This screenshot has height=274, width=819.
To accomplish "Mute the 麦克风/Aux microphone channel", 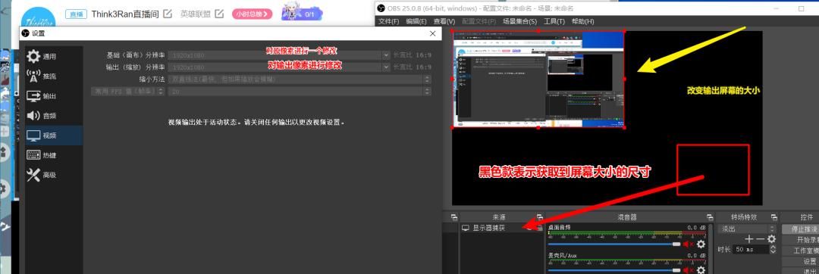I will point(689,269).
